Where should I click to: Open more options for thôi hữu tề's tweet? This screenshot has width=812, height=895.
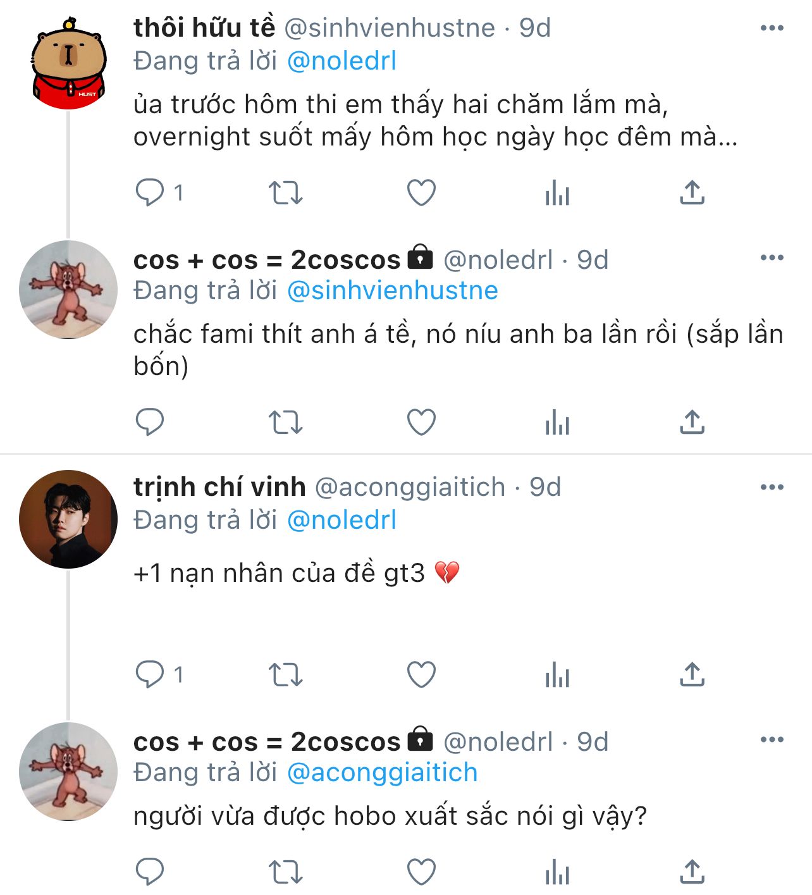772,28
